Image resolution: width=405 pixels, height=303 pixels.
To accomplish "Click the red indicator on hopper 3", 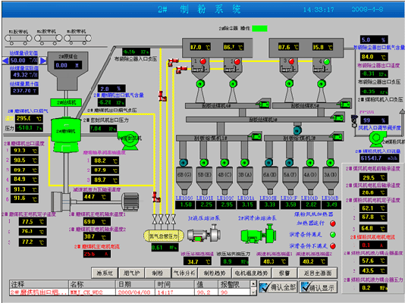I will (291, 61).
